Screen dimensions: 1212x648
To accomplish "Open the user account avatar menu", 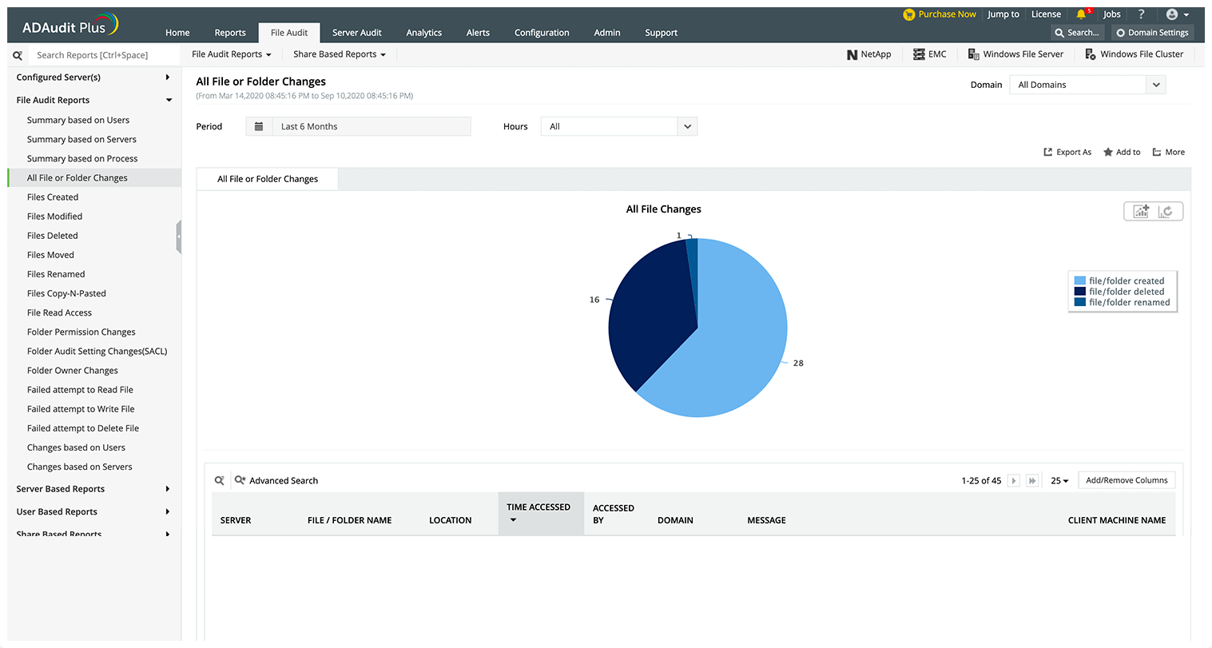I will pyautogui.click(x=1172, y=14).
